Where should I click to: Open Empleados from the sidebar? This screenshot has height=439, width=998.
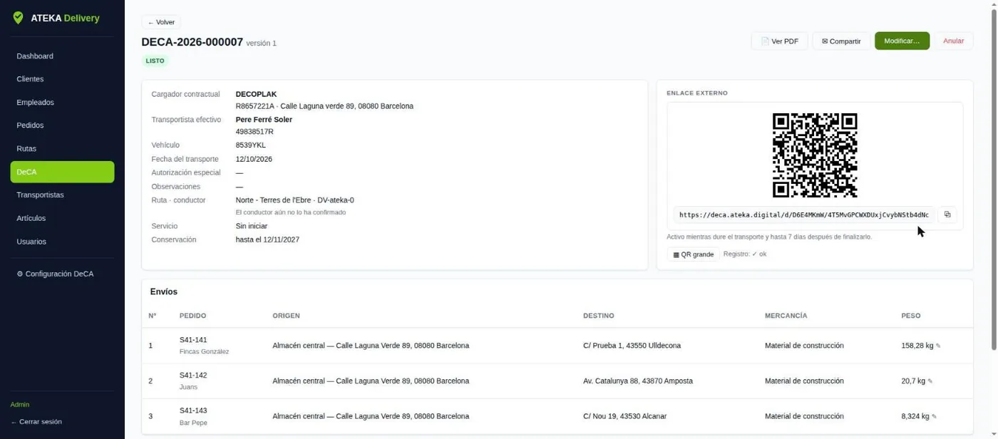pos(62,103)
